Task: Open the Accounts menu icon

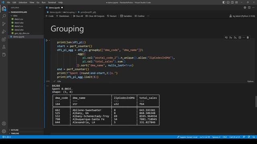Action: coord(4,124)
